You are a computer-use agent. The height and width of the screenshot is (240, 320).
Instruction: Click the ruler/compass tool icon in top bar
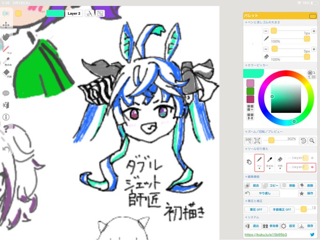(x=89, y=14)
